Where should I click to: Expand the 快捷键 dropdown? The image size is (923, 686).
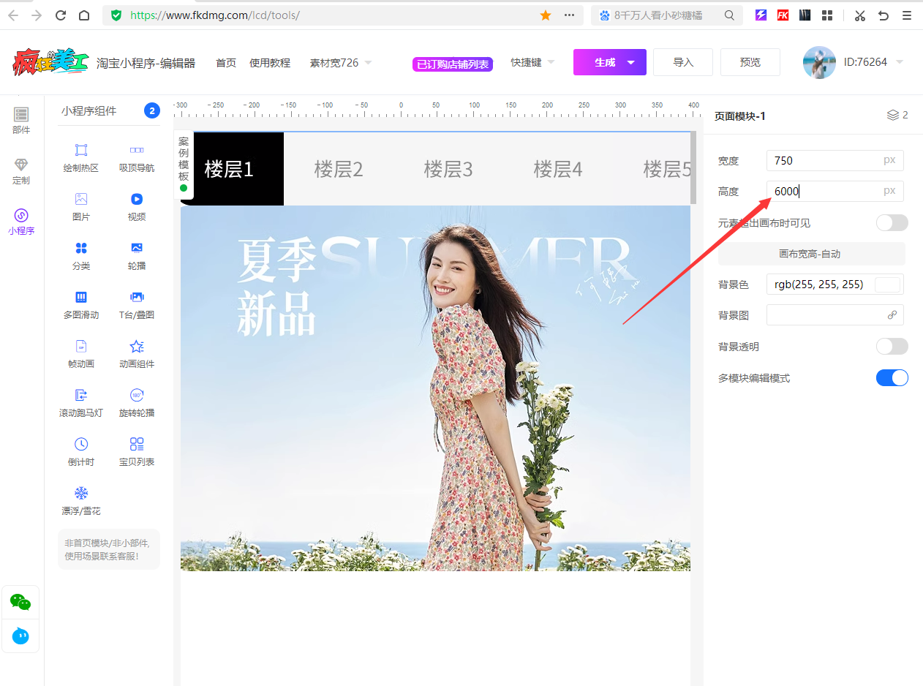click(532, 63)
